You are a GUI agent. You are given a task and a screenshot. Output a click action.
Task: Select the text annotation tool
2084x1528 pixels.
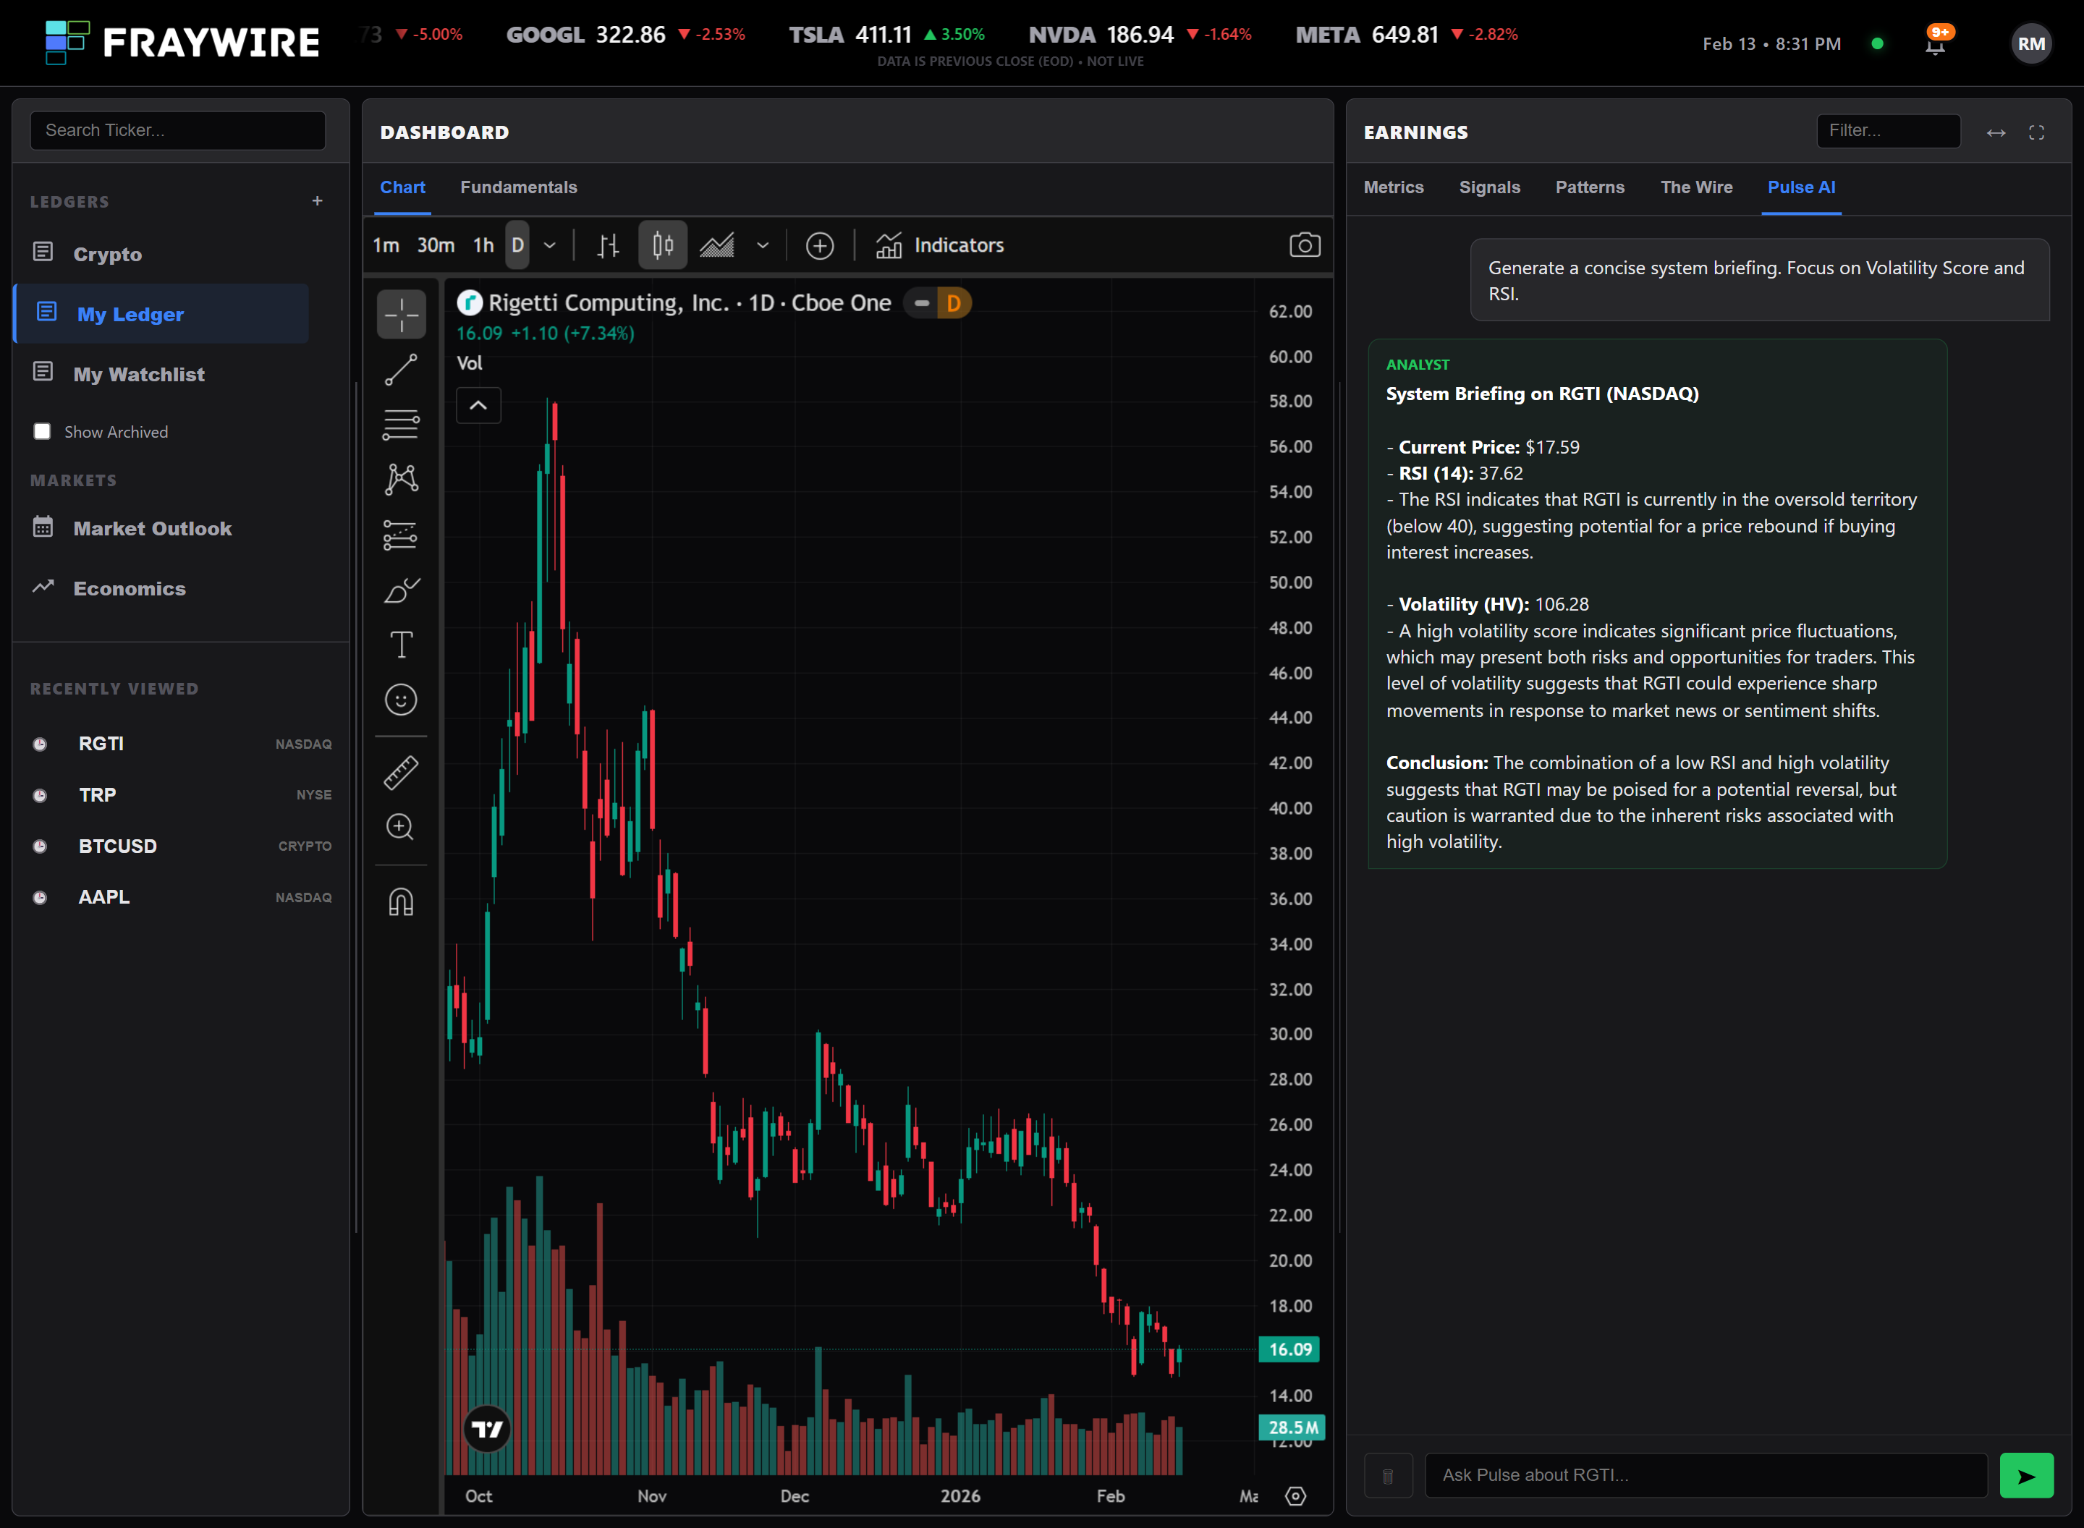coord(401,645)
